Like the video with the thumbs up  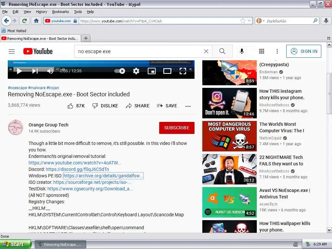(x=76, y=106)
